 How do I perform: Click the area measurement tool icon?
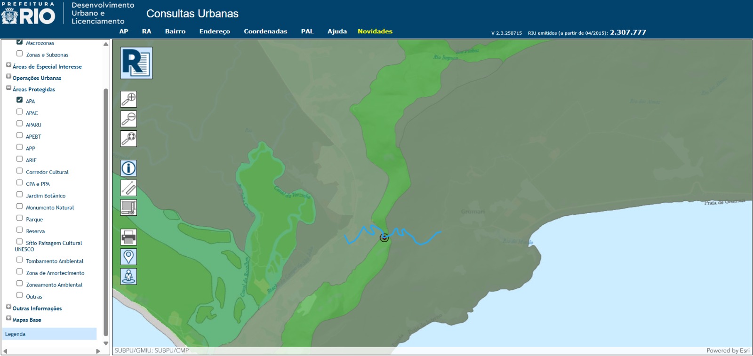coord(128,207)
